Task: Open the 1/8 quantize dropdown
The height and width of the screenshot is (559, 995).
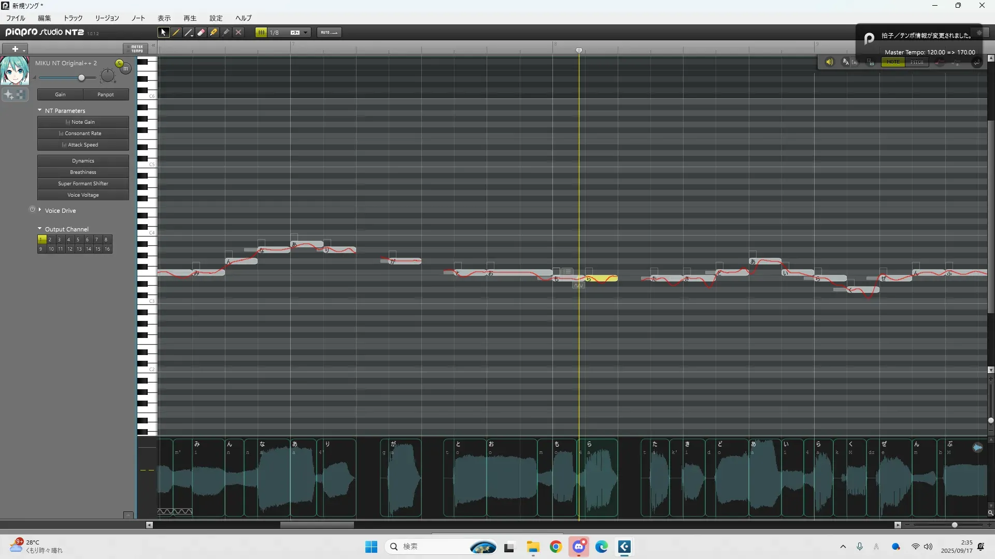Action: [306, 33]
